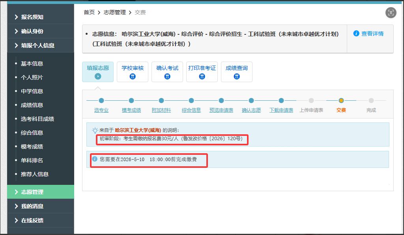The width and height of the screenshot is (404, 235).
Task: Click the progress dot above 选专业
Action: [101, 100]
